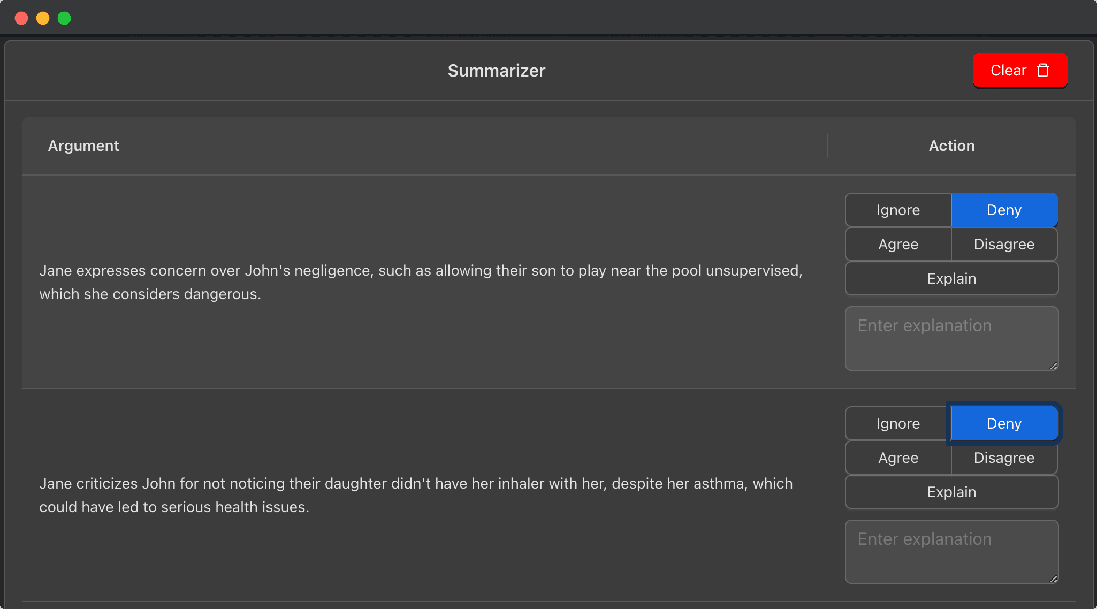Select Agree for the pool negligence argument
Screen dimensions: 1097x609
tap(898, 243)
